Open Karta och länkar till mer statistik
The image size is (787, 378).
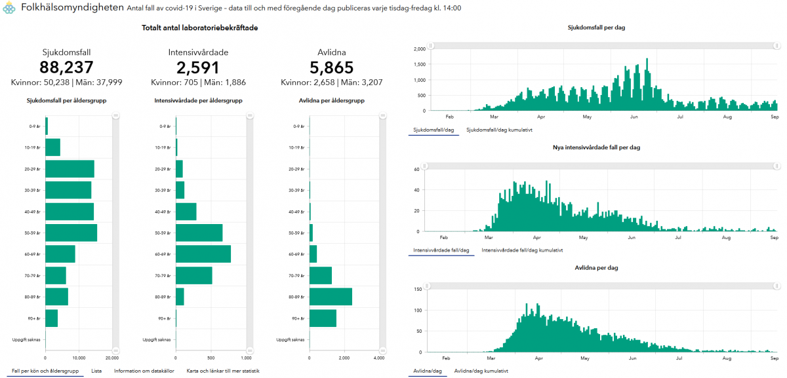(x=223, y=371)
